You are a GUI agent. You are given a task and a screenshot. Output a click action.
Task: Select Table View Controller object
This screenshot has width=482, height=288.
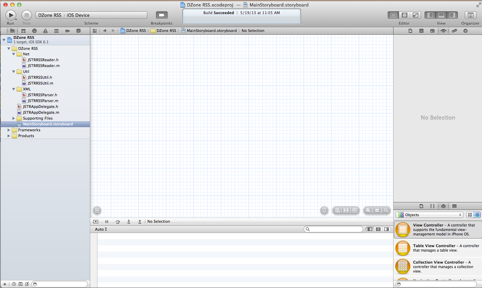click(438, 248)
